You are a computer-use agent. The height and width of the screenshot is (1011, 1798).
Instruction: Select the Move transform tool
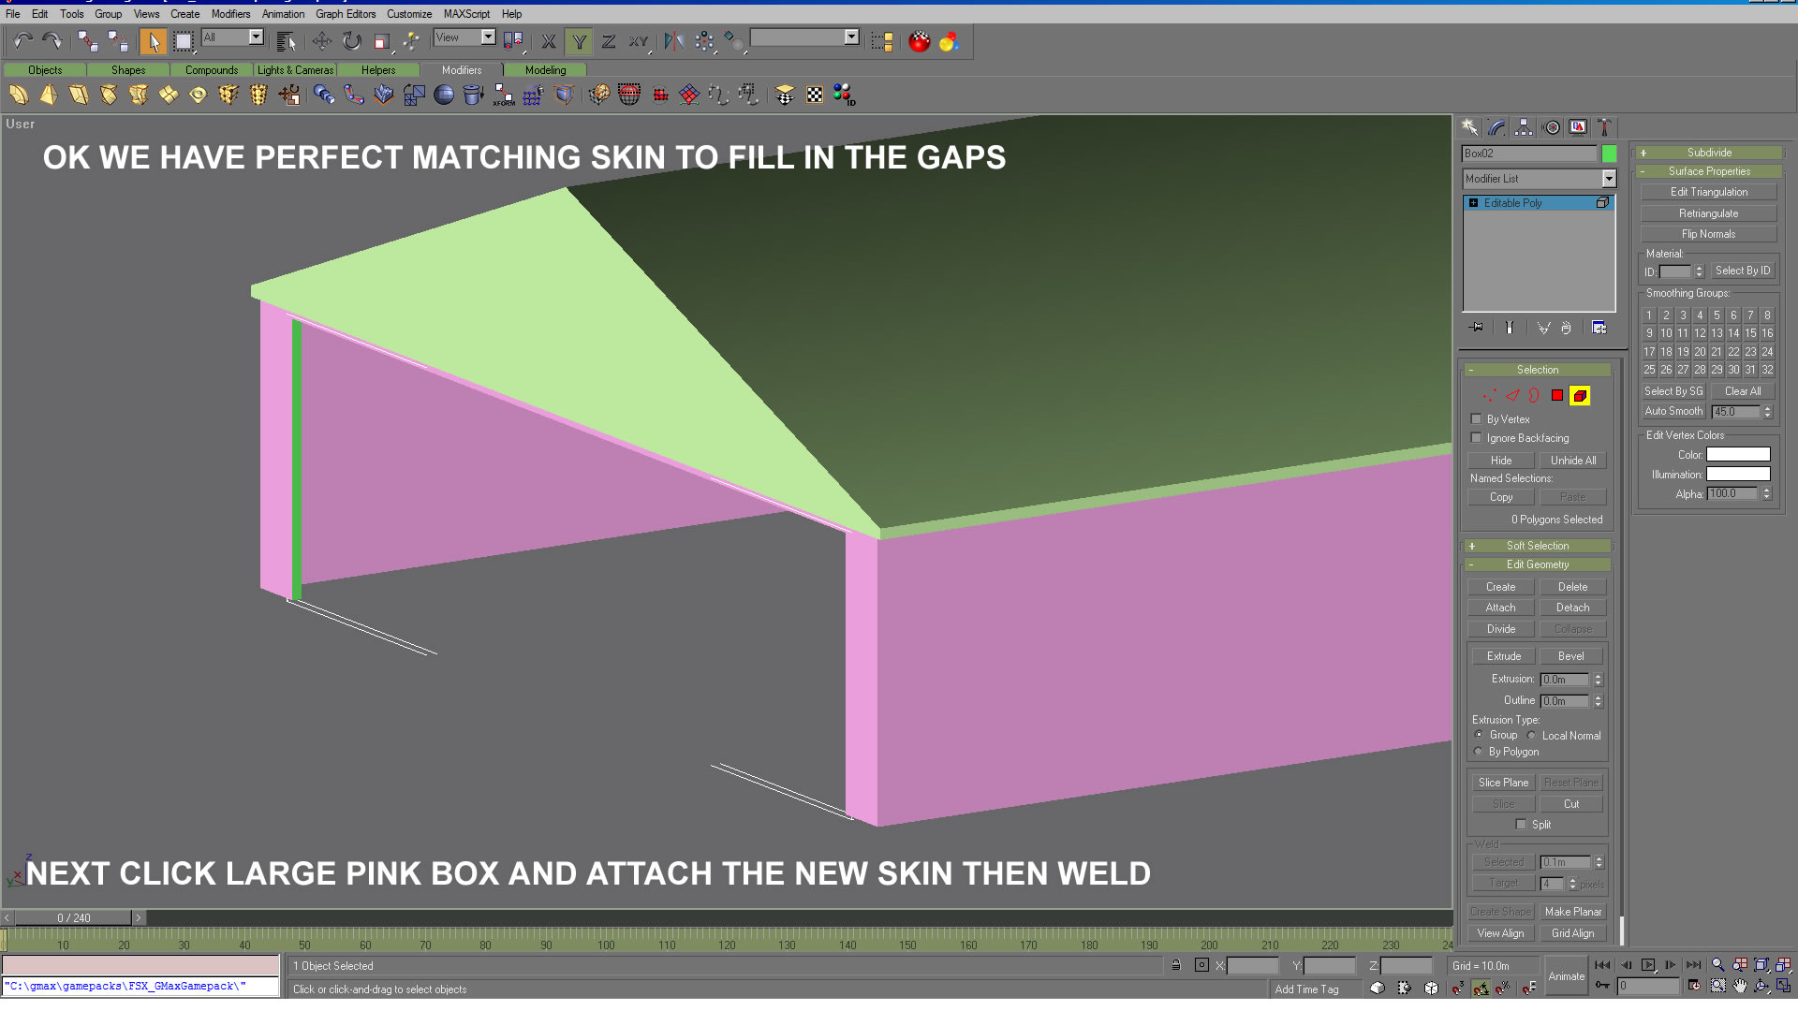pos(321,41)
